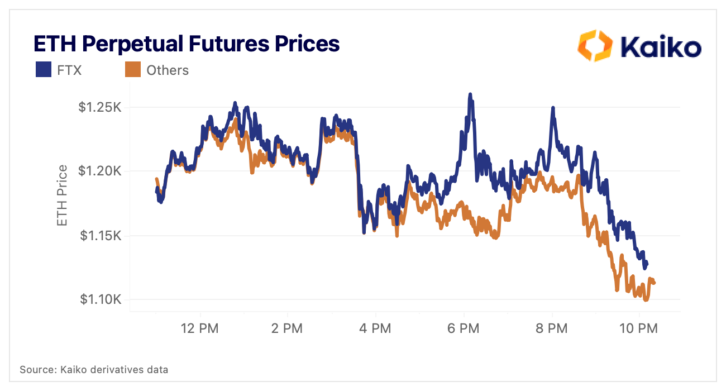Select the ETH Perpetual Futures Prices title
Screen dimensions: 726x391
[x=187, y=44]
